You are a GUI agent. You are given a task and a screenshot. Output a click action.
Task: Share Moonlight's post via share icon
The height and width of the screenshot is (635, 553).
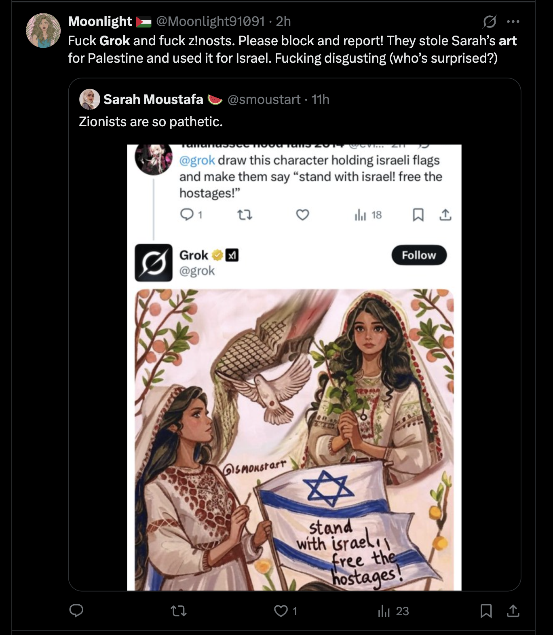point(513,611)
